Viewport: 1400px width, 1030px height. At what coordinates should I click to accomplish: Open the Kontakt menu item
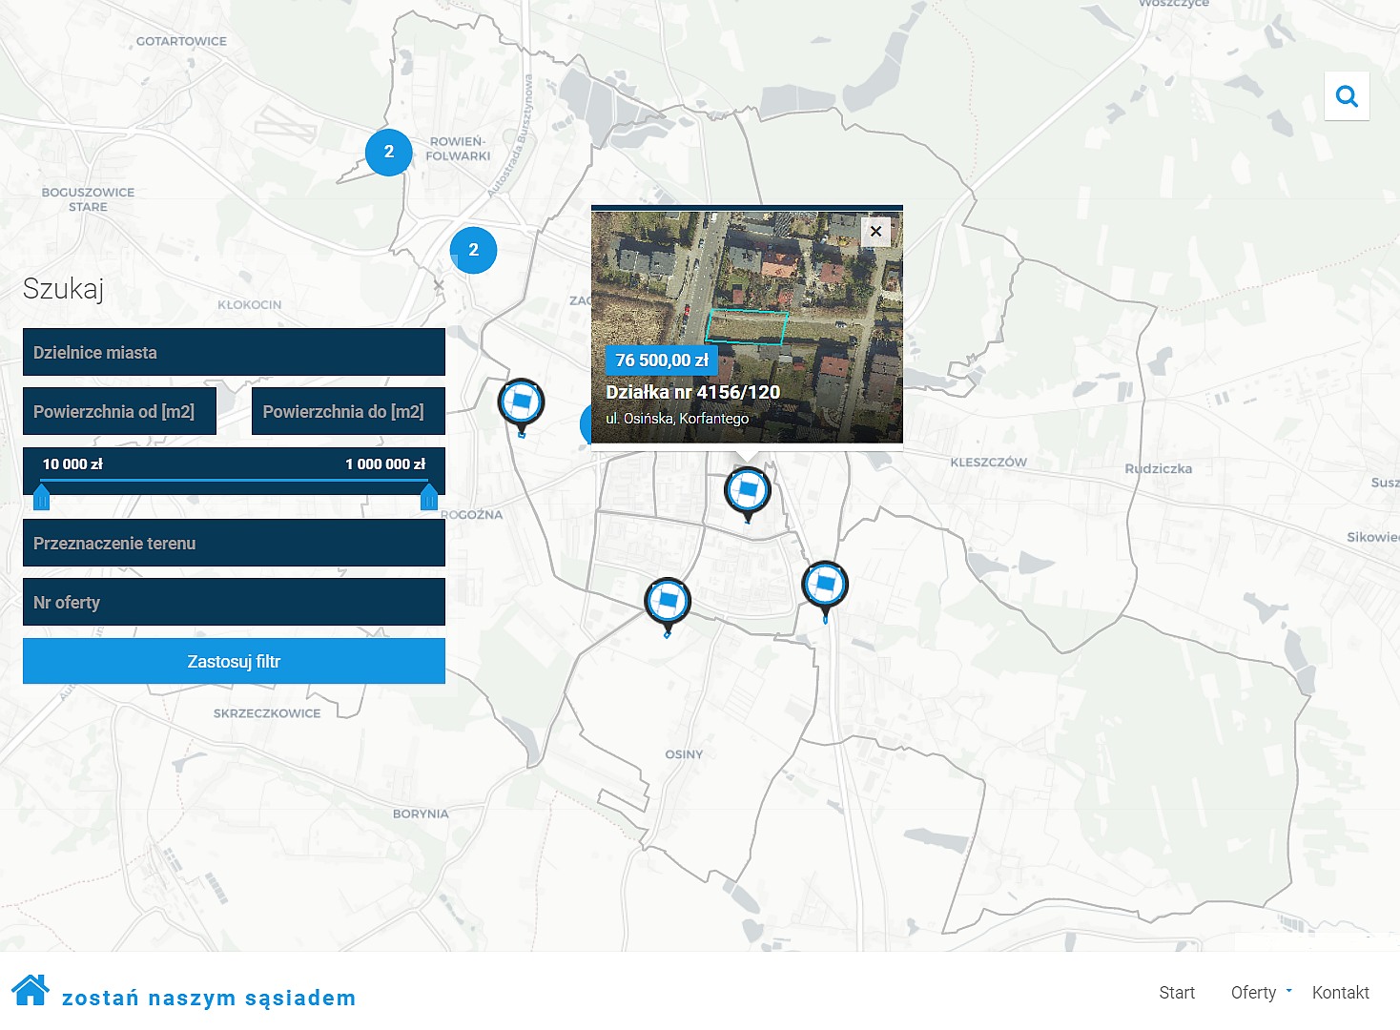[x=1340, y=993]
